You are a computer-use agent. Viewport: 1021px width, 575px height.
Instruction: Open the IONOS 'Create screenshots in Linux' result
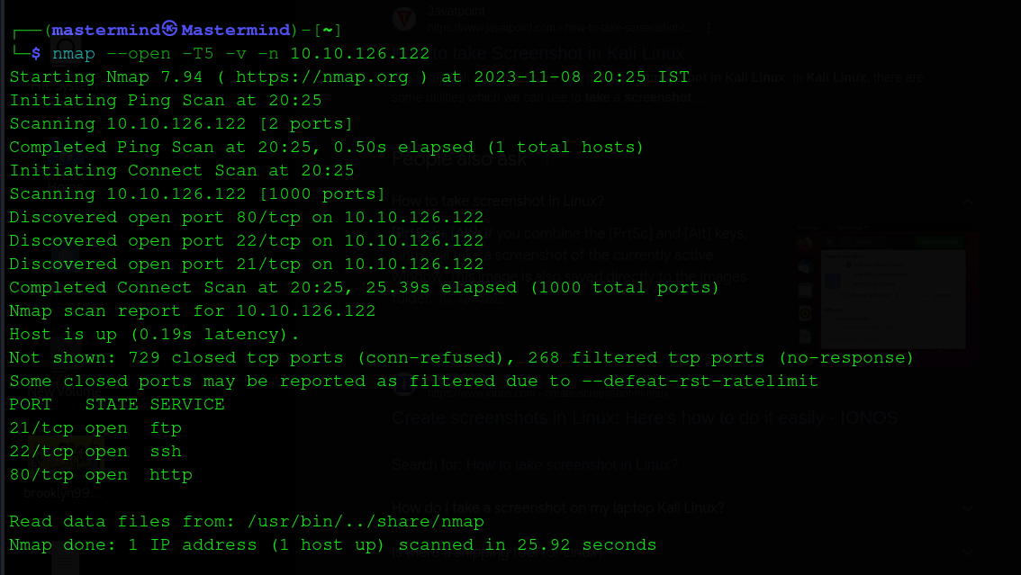(x=645, y=418)
